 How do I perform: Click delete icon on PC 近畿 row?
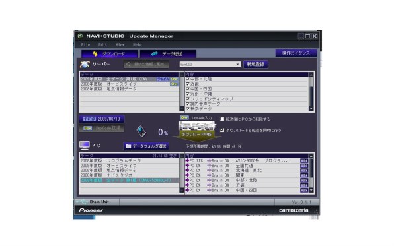click(x=304, y=185)
